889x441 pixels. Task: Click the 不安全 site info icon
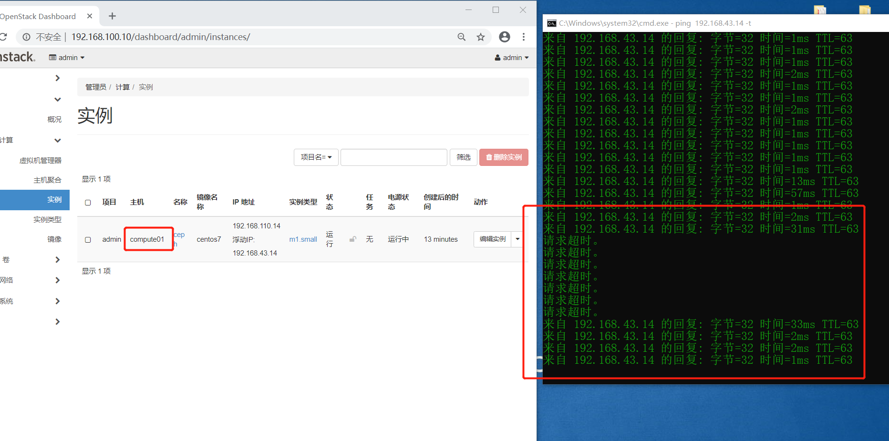click(x=26, y=37)
